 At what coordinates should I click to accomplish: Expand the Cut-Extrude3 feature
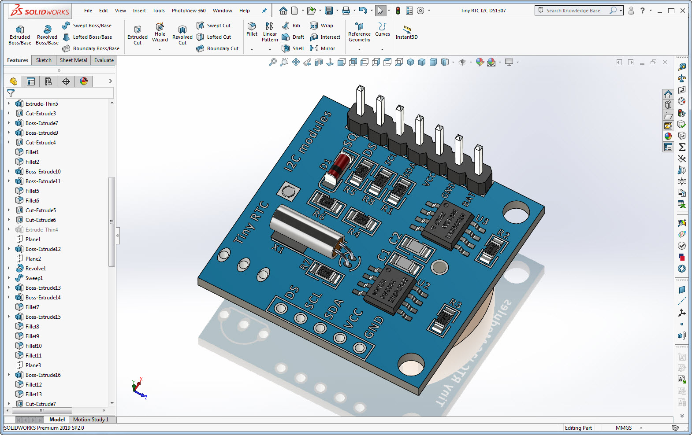point(8,113)
